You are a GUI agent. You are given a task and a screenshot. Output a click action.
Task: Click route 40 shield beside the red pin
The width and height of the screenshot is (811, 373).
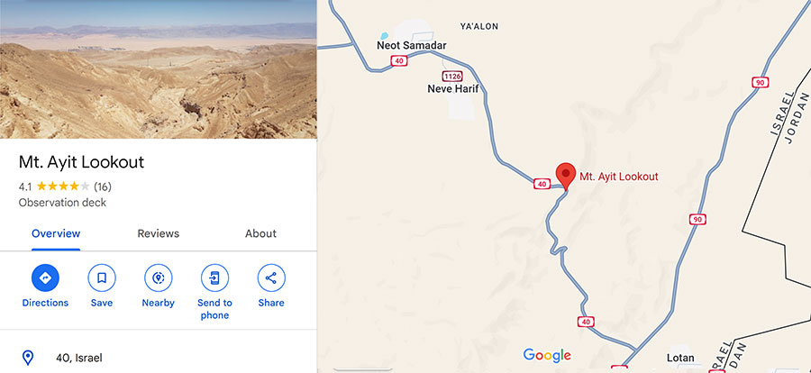point(542,184)
